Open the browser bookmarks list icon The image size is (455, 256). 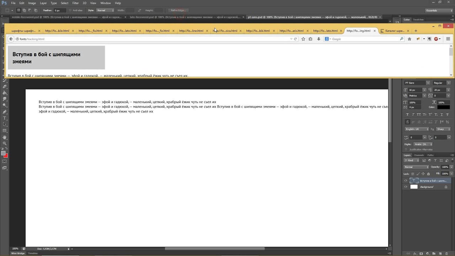pos(310,39)
